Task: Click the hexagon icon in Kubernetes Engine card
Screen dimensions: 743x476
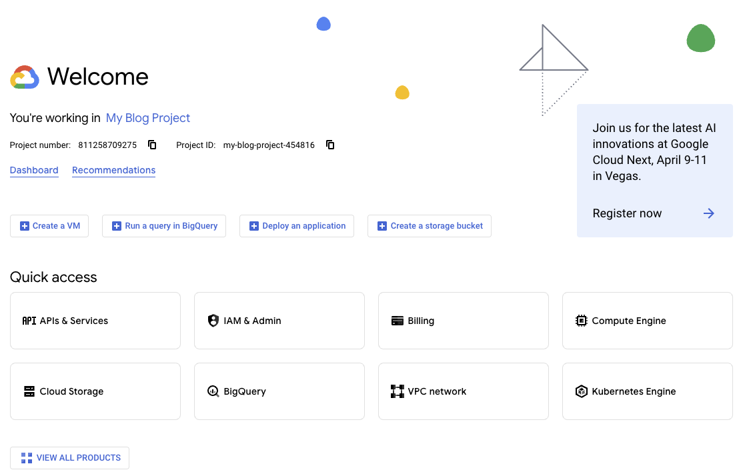Action: pyautogui.click(x=581, y=391)
